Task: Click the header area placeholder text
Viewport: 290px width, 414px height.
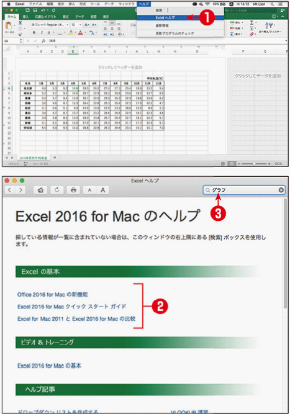Action: point(120,67)
